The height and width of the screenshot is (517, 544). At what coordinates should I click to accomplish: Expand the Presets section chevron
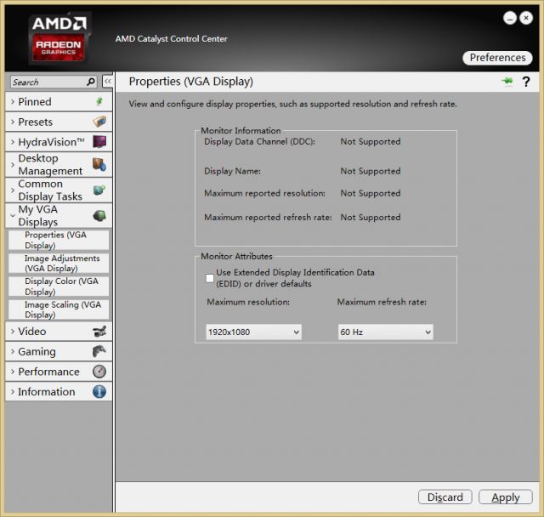tap(13, 122)
